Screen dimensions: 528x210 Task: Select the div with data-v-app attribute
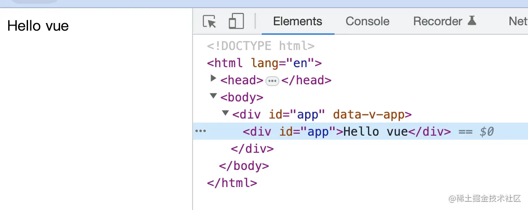tap(321, 115)
